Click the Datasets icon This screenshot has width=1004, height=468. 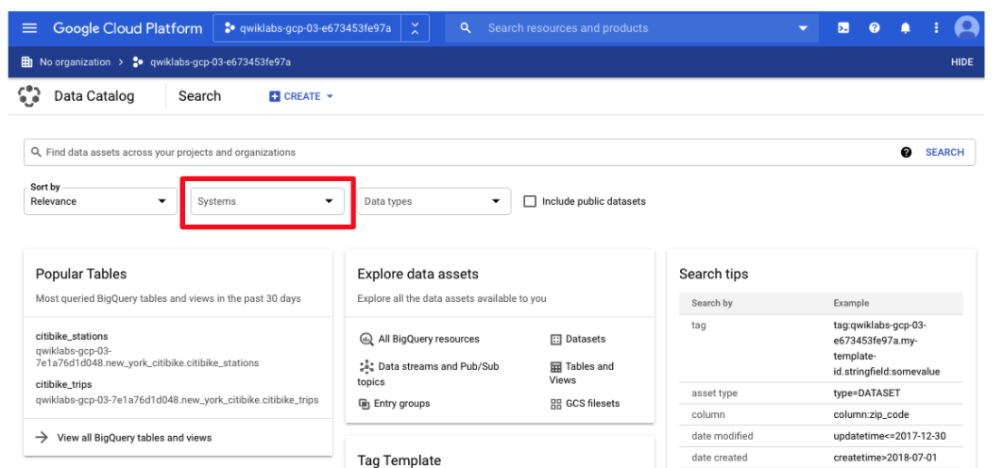coord(555,340)
